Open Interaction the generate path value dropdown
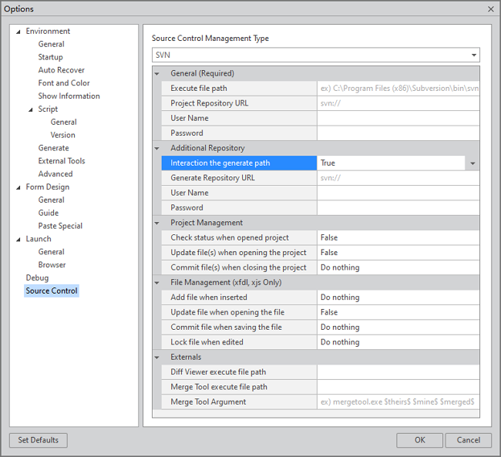 [472, 163]
